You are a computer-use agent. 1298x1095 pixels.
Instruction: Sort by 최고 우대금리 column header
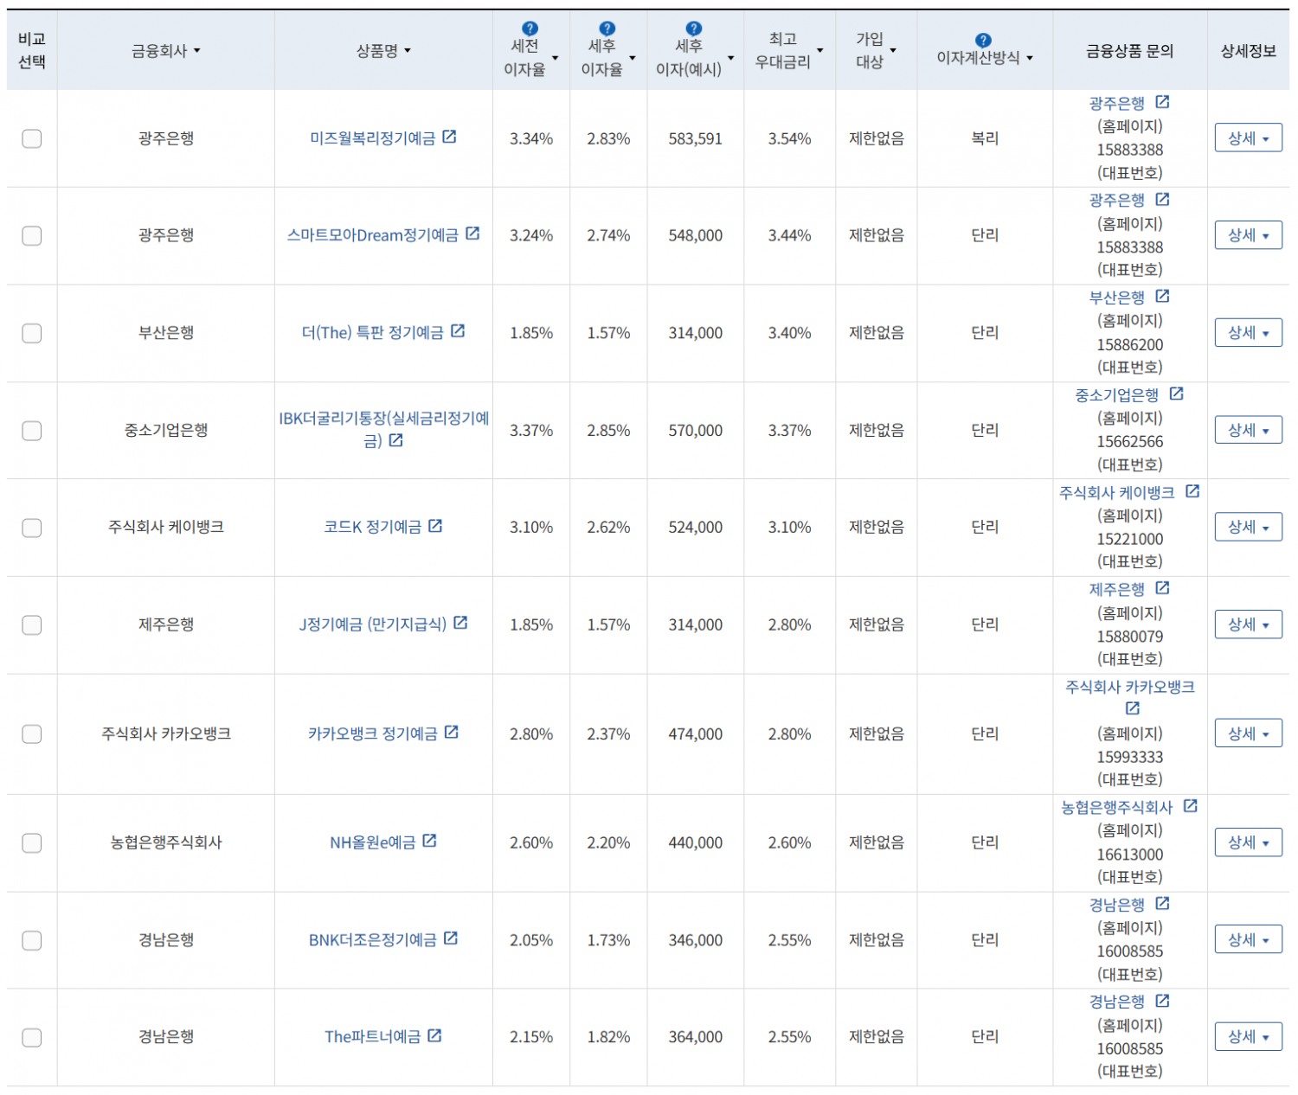[x=789, y=50]
